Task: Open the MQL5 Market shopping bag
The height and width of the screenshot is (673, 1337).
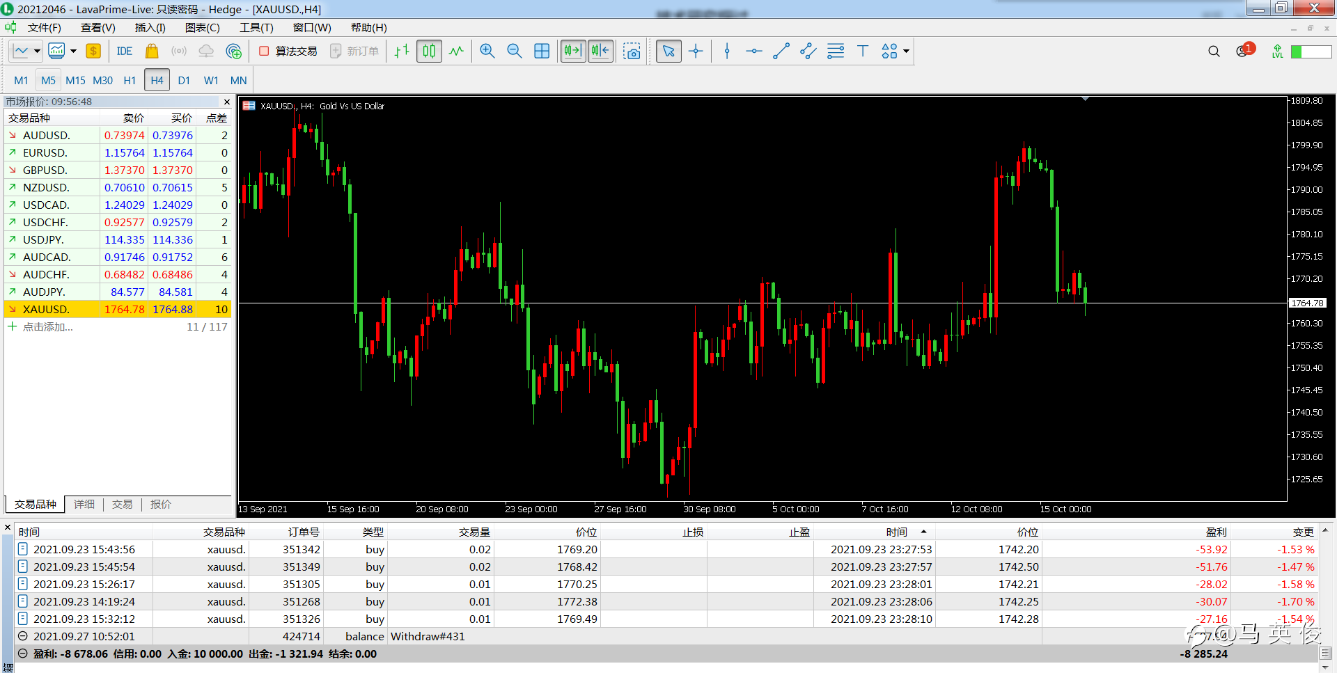Action: 152,52
